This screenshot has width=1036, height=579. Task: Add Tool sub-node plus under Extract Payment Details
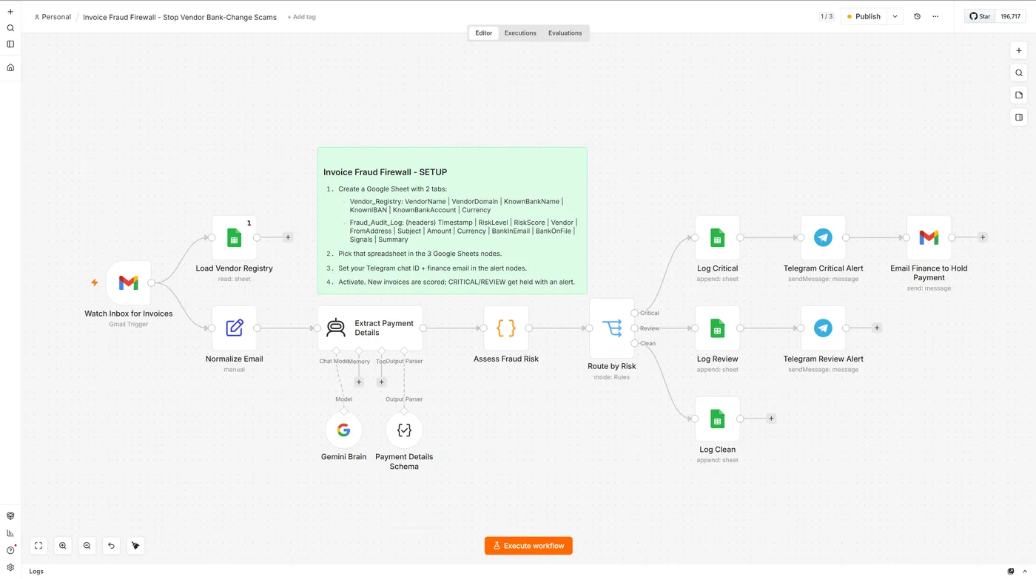click(x=382, y=382)
